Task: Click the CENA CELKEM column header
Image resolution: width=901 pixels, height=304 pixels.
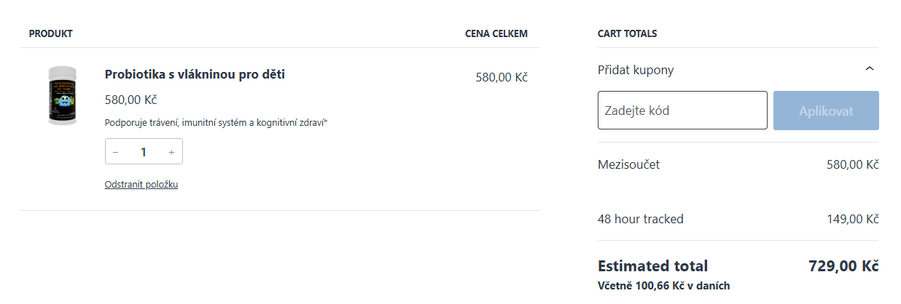Action: click(496, 33)
